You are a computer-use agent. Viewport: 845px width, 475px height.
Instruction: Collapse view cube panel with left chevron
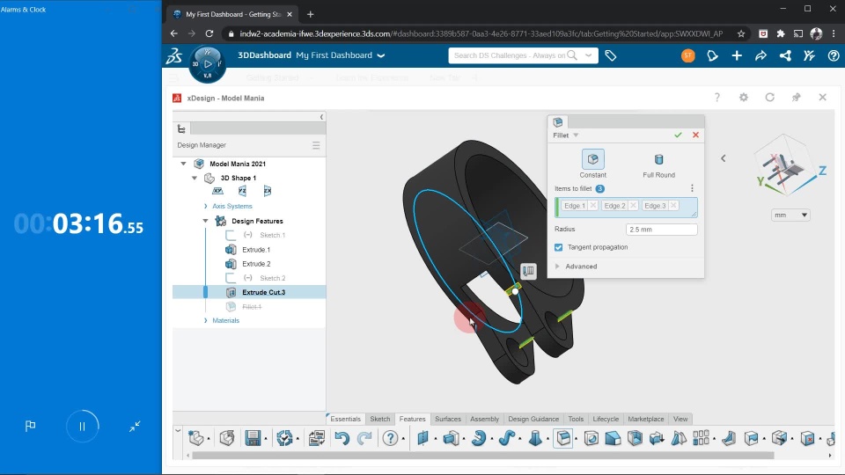pos(724,158)
